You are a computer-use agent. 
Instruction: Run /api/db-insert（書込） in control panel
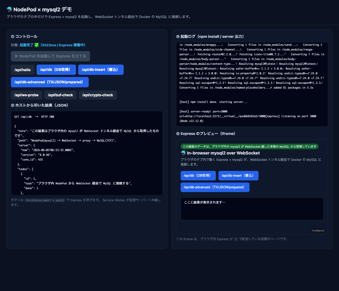pyautogui.click(x=101, y=70)
